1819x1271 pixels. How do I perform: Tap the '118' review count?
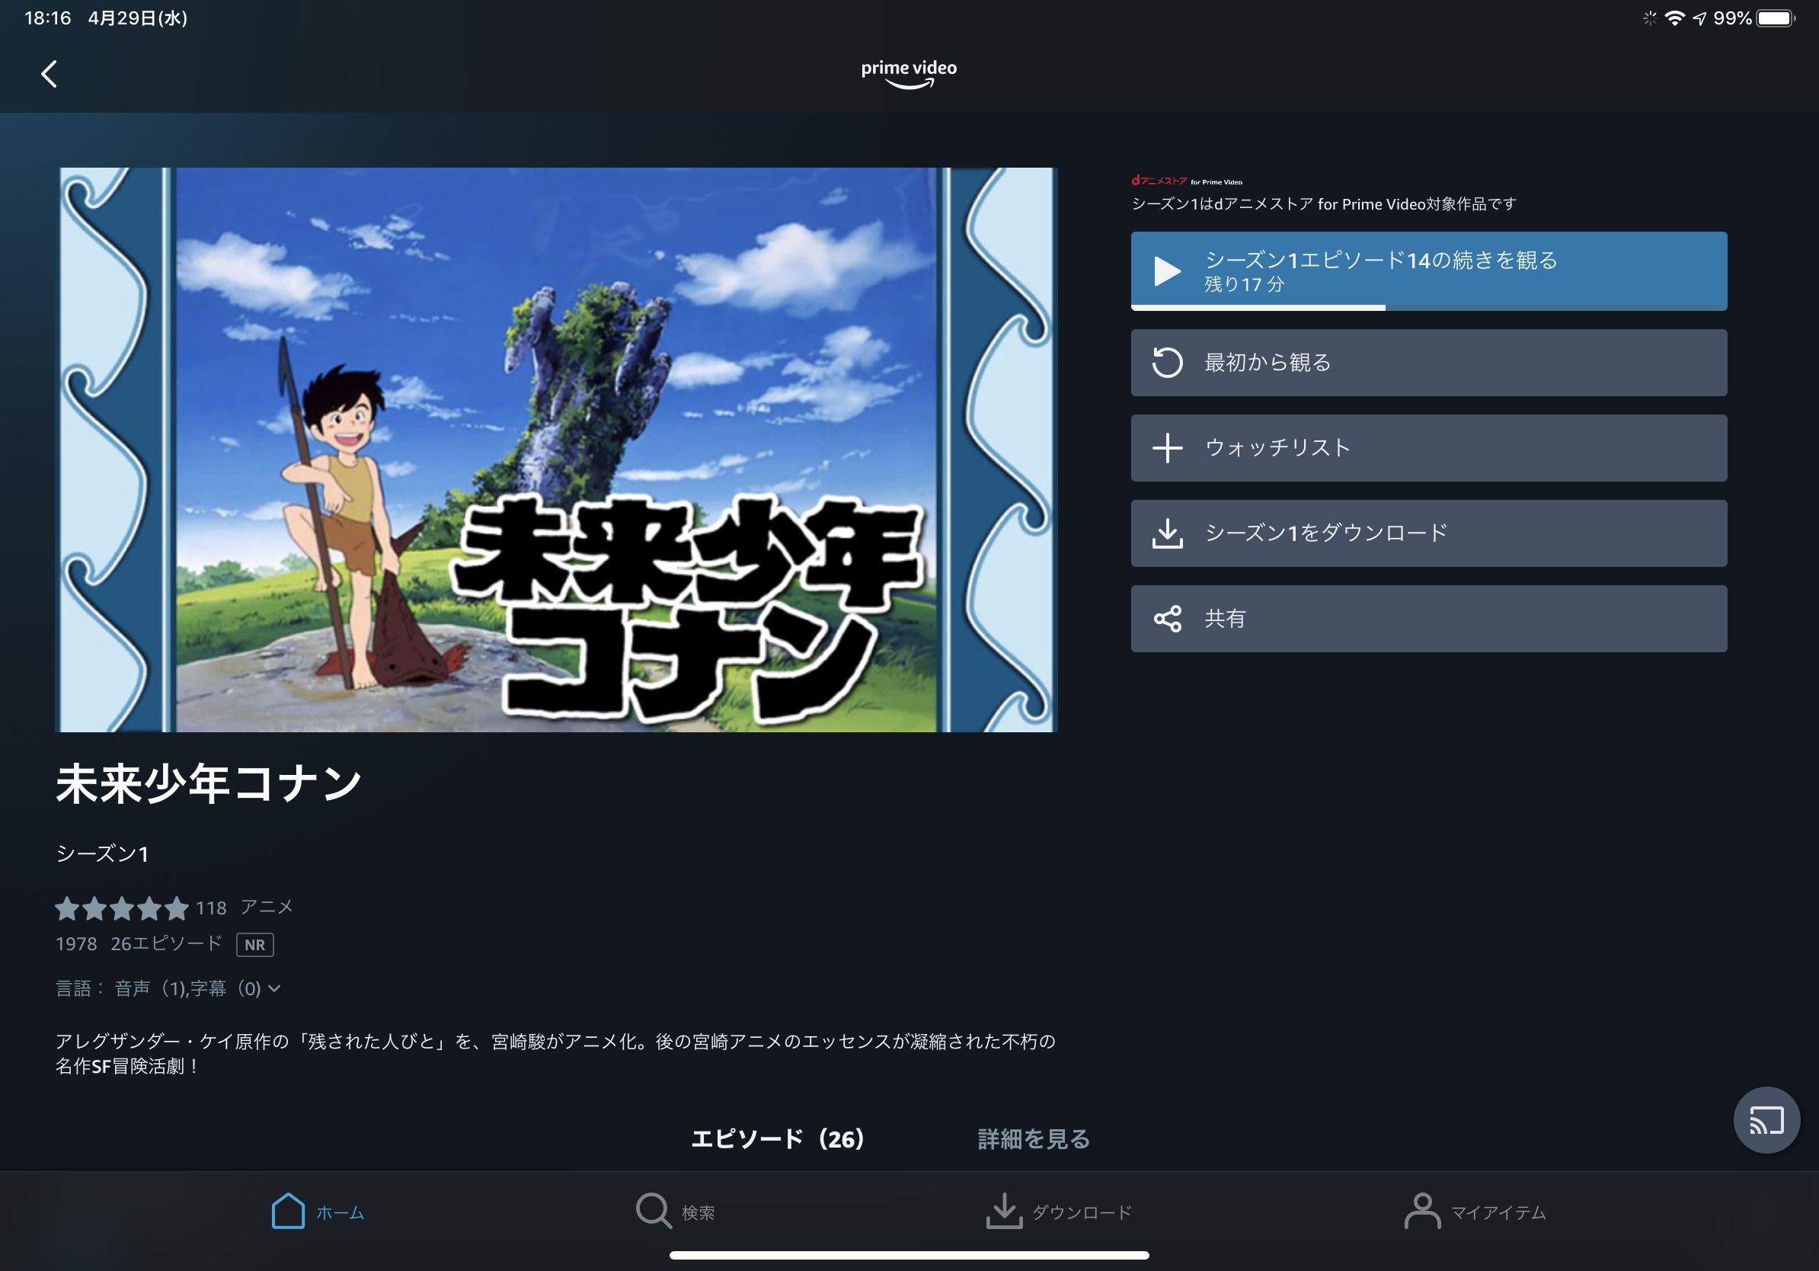211,908
